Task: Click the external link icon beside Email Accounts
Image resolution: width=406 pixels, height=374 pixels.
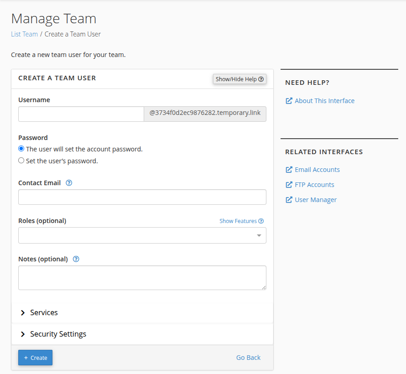Action: [289, 170]
